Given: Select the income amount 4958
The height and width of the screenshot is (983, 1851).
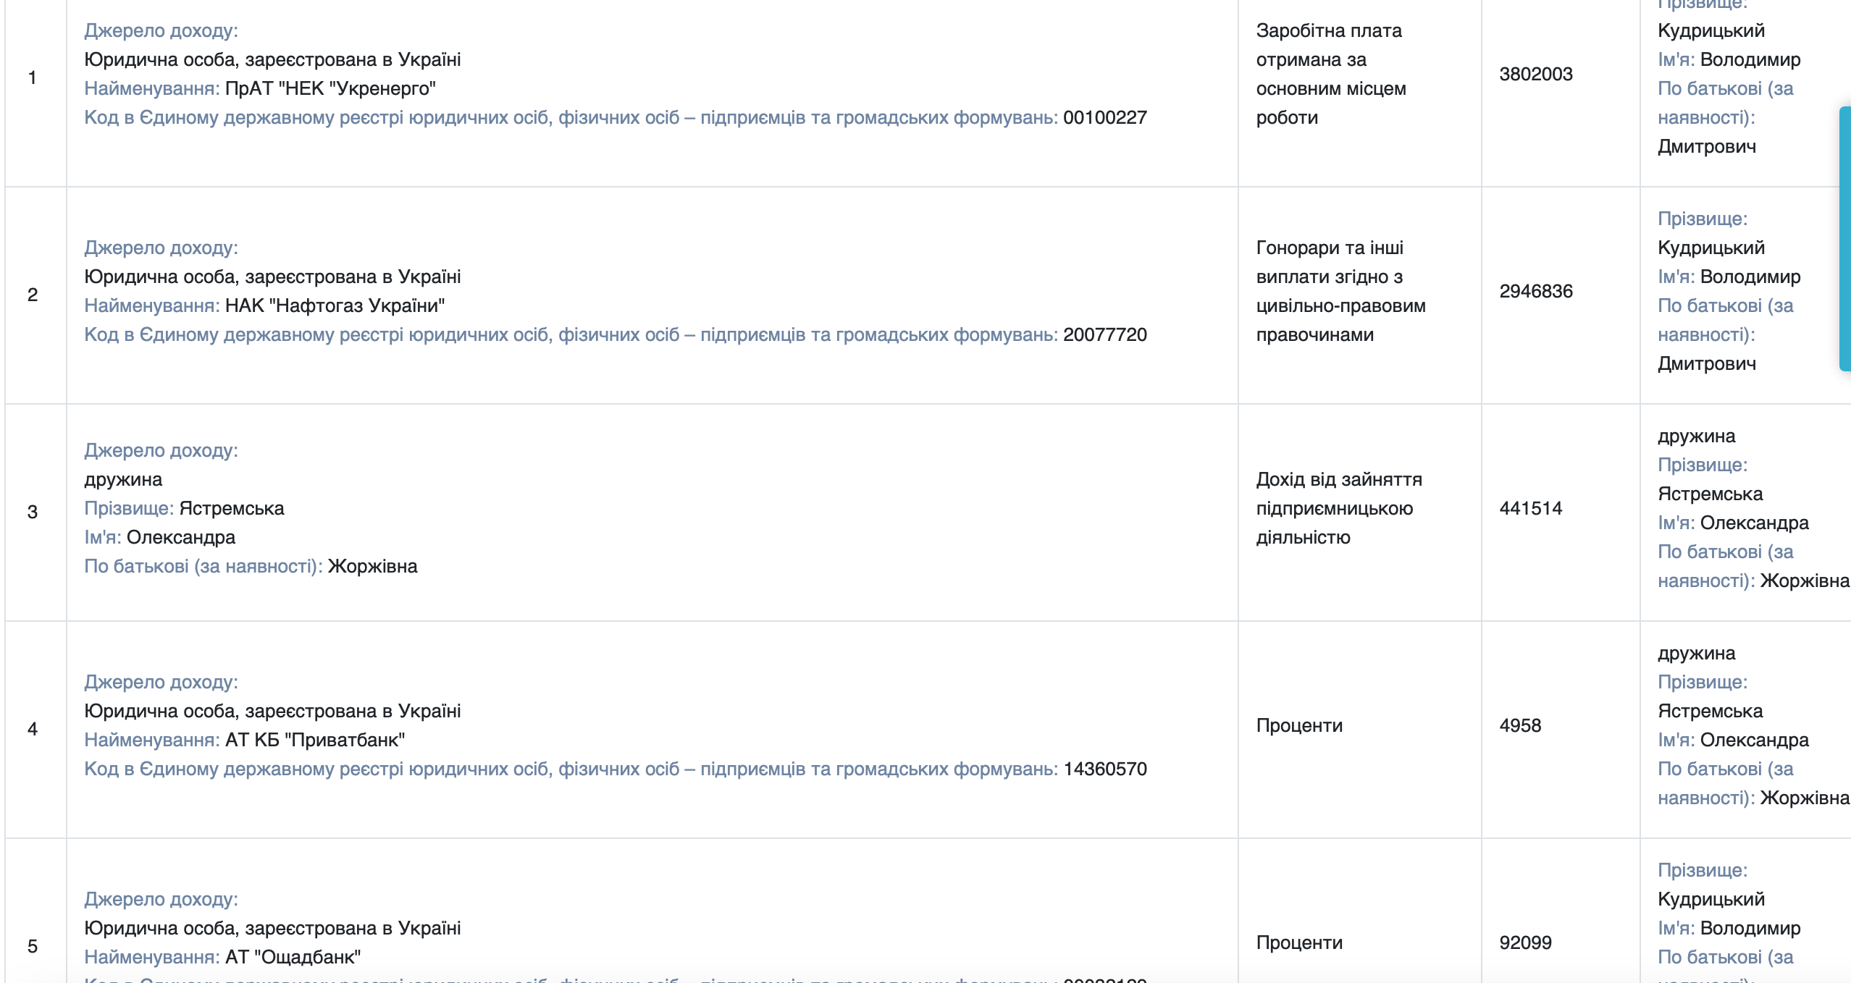Looking at the screenshot, I should pyautogui.click(x=1520, y=725).
